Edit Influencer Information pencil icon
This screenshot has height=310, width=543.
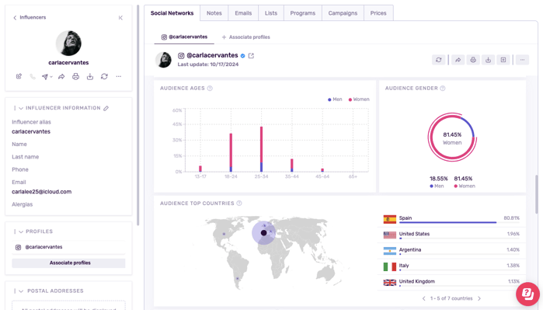(x=106, y=108)
